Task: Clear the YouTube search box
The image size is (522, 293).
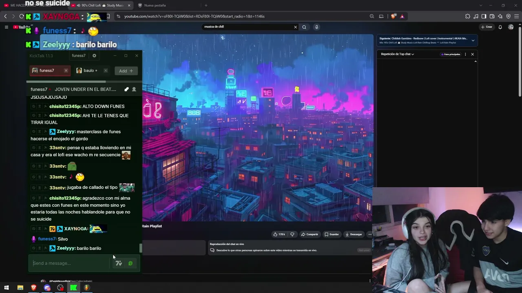Action: [295, 27]
